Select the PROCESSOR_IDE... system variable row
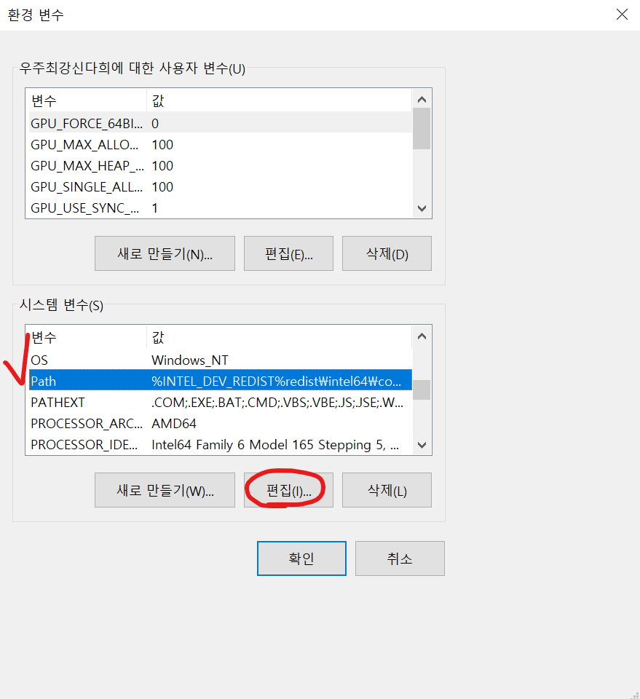Viewport: 640px width, 699px height. coord(220,444)
